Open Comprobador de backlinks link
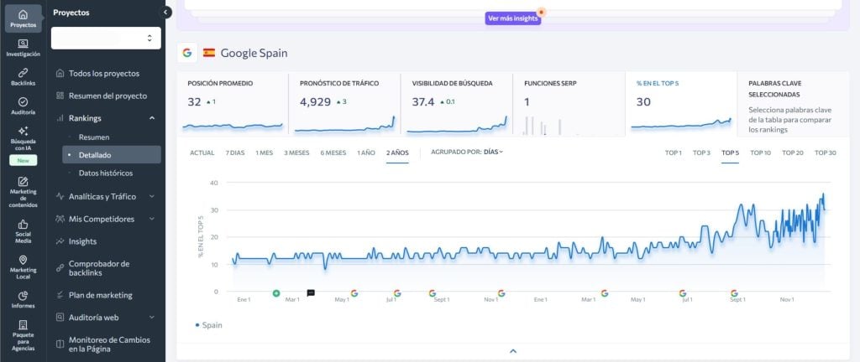Image resolution: width=860 pixels, height=362 pixels. point(105,268)
